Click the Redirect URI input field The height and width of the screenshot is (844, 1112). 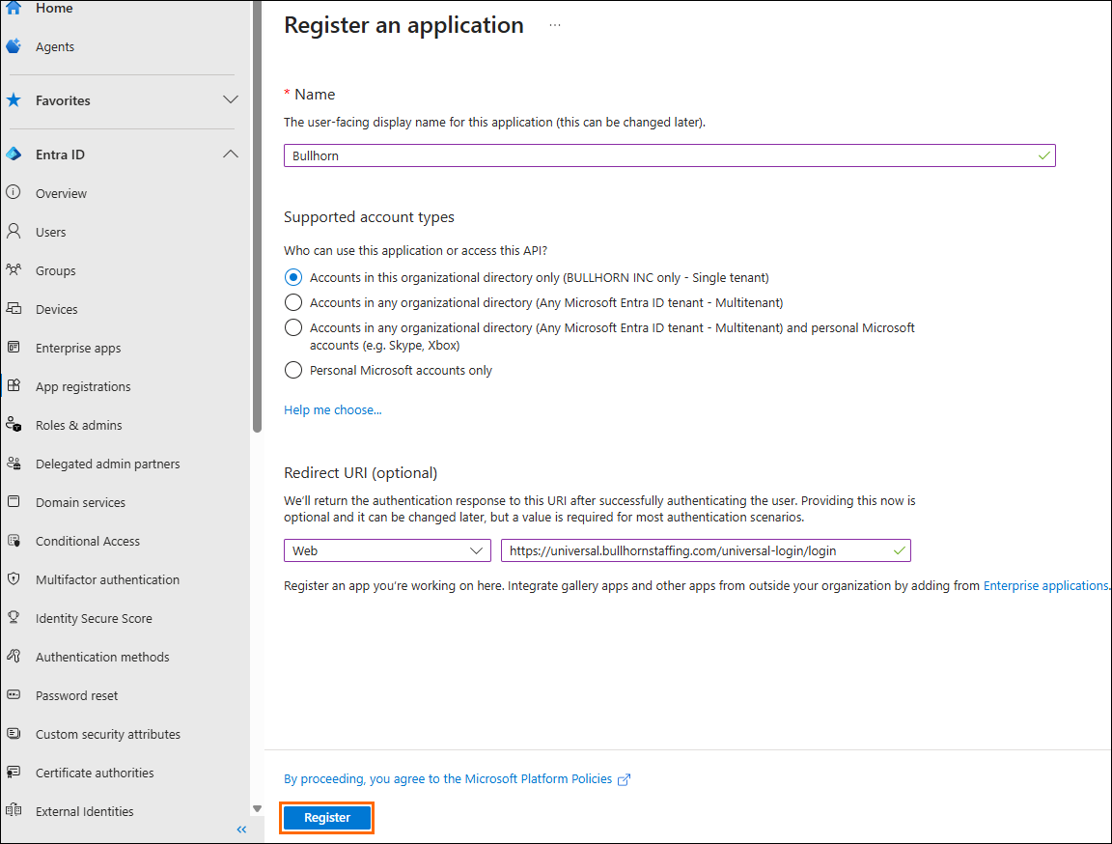tap(706, 550)
